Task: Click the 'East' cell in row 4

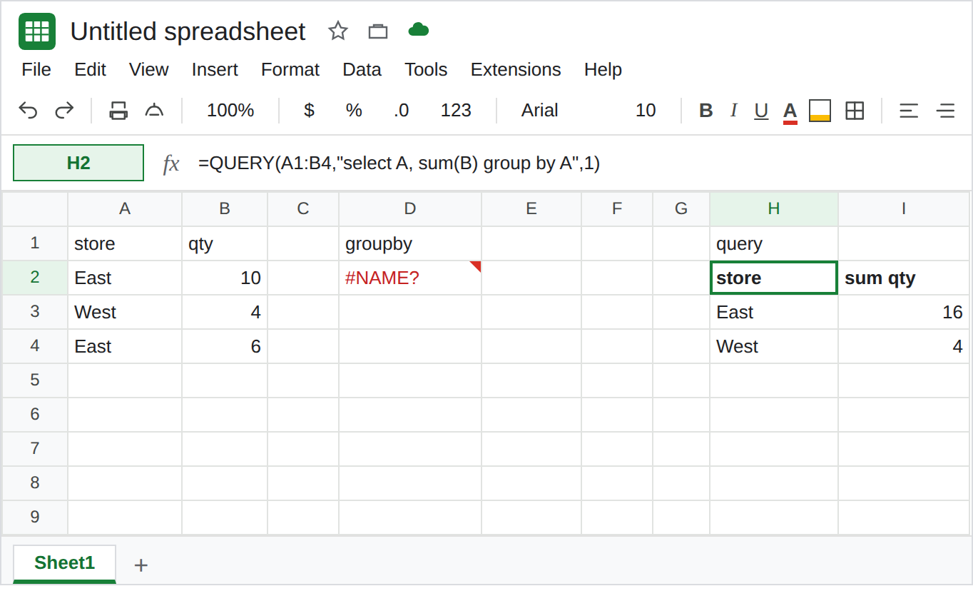Action: click(125, 346)
